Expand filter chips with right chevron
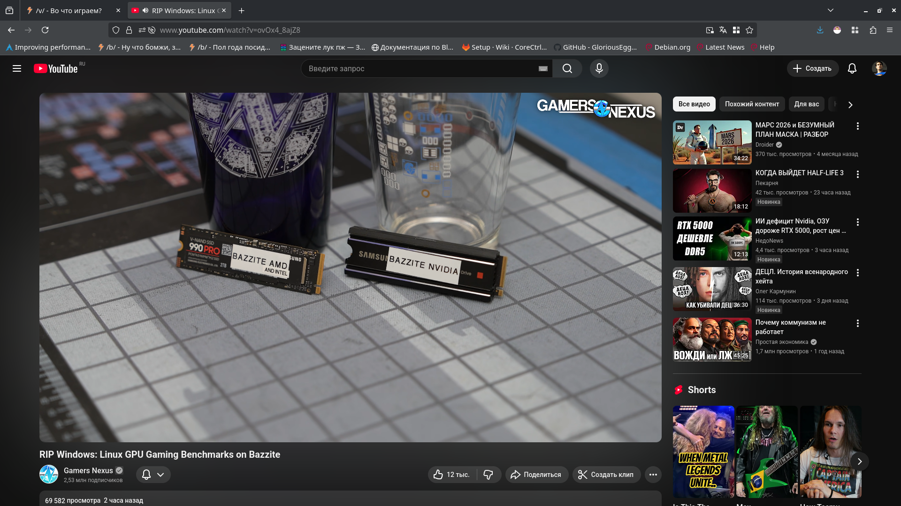The height and width of the screenshot is (506, 901). tap(850, 104)
